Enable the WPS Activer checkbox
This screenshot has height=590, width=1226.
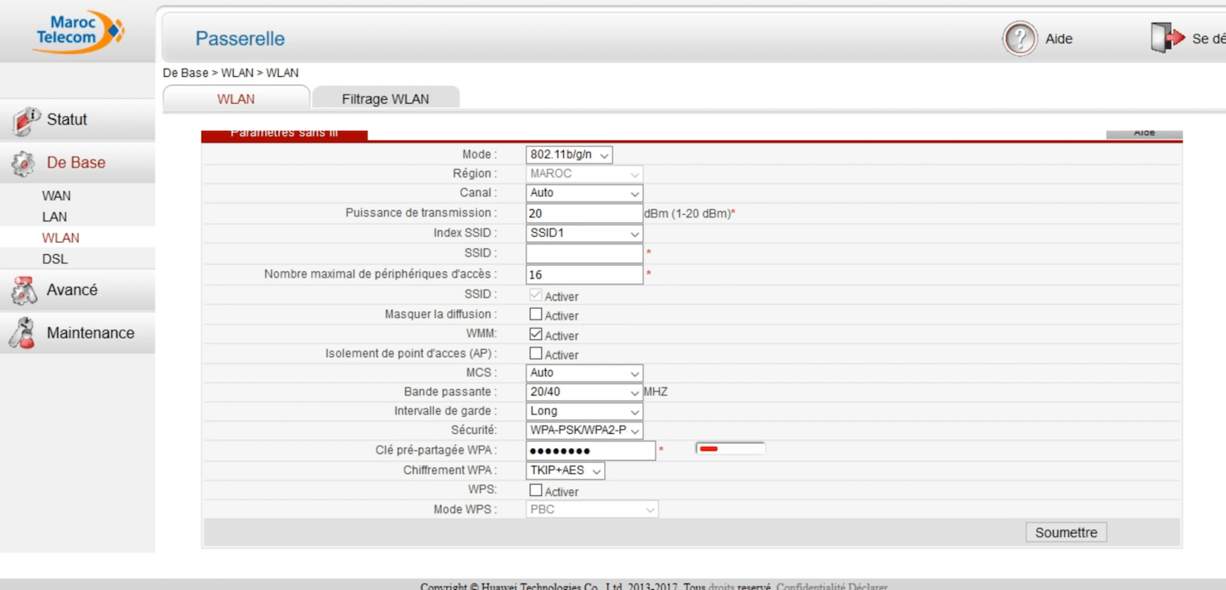(536, 490)
